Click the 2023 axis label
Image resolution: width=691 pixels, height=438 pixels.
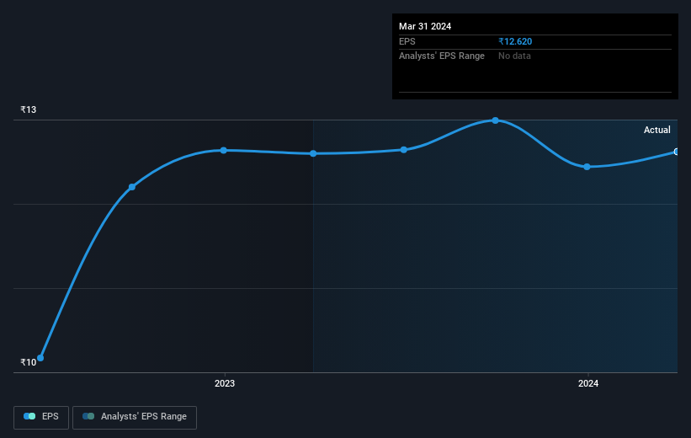coord(225,383)
